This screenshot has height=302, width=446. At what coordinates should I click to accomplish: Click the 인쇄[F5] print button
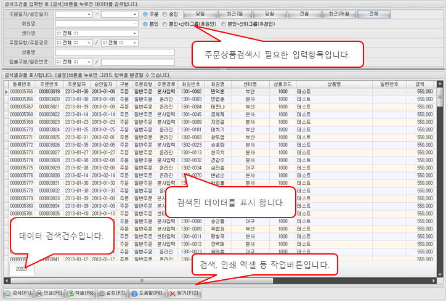(x=49, y=293)
